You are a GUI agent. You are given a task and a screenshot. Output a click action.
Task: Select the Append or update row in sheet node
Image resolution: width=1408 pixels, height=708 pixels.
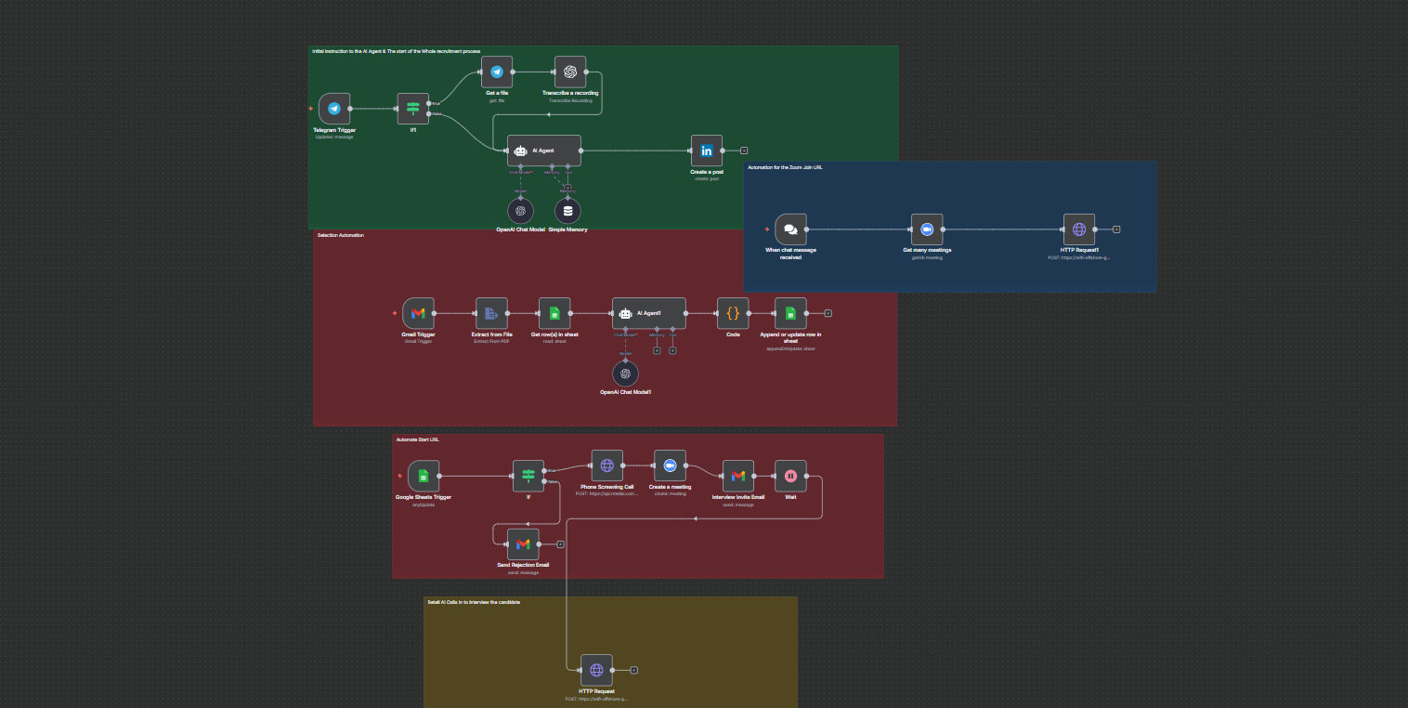(790, 313)
